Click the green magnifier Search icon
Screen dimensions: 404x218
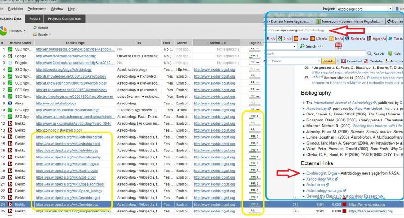point(302,46)
